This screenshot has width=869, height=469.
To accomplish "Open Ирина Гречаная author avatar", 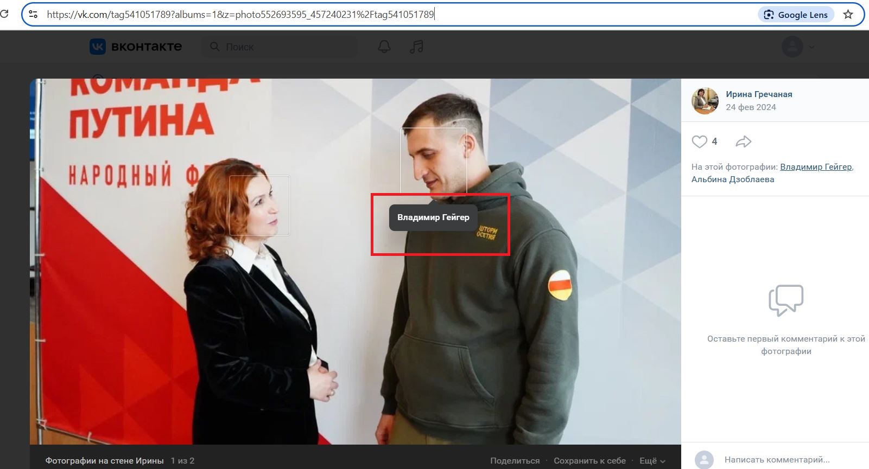I will (705, 100).
